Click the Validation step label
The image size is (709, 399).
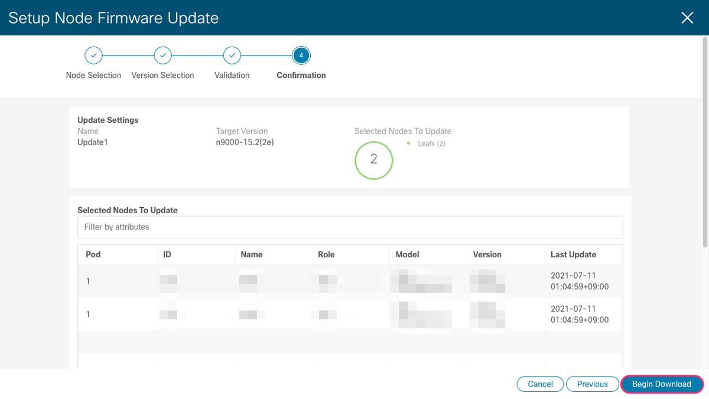pyautogui.click(x=232, y=75)
